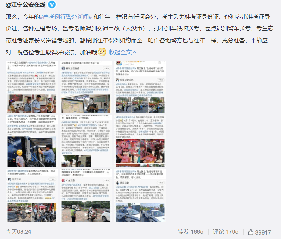Viewport: 281px width, 239px height.
Task: Collapse the post with 收起全文
Action: [x=120, y=52]
